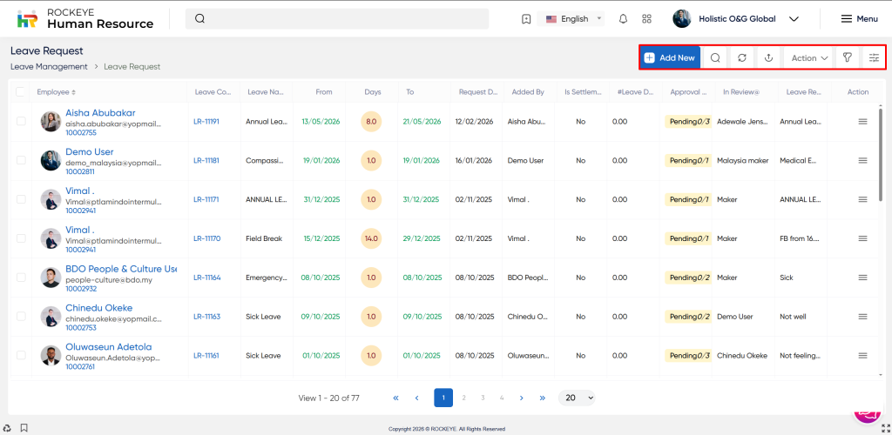Image resolution: width=892 pixels, height=435 pixels.
Task: Click the bookmark icon in header
Action: coord(526,19)
